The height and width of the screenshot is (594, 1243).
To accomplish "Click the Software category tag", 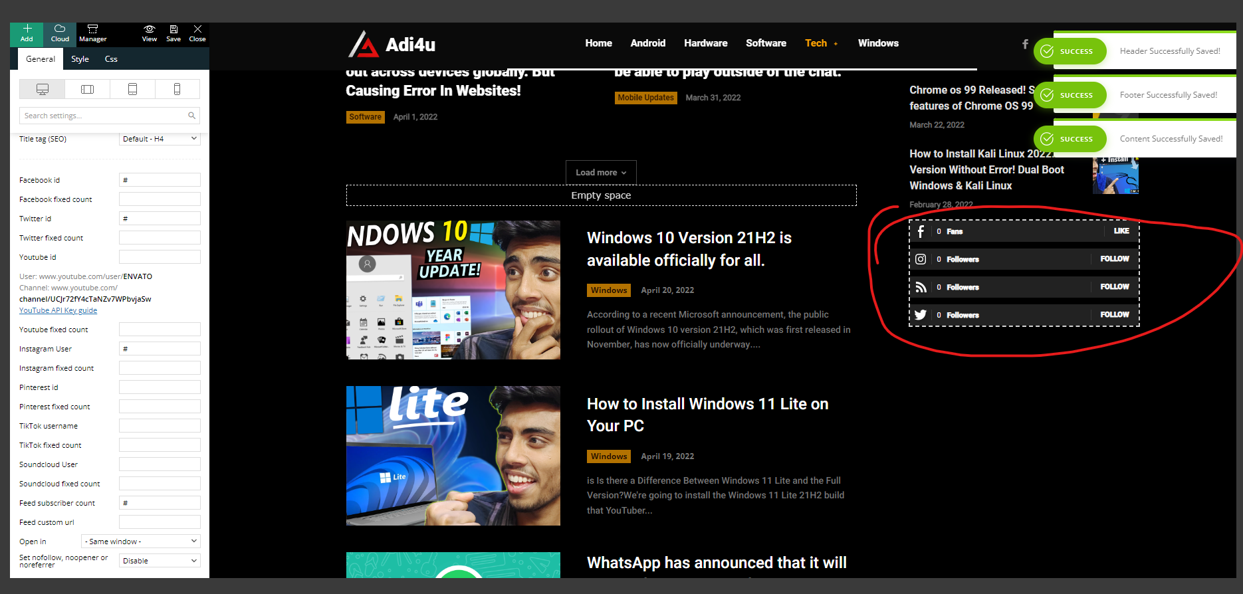I will [x=366, y=117].
